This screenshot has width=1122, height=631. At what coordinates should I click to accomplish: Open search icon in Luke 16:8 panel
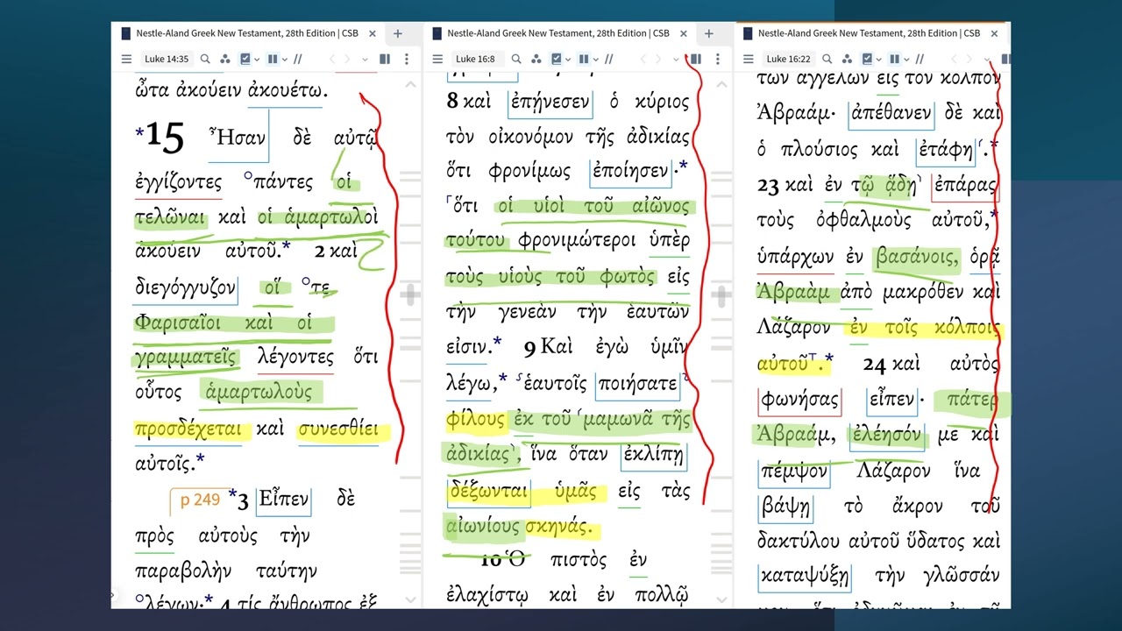tap(516, 59)
